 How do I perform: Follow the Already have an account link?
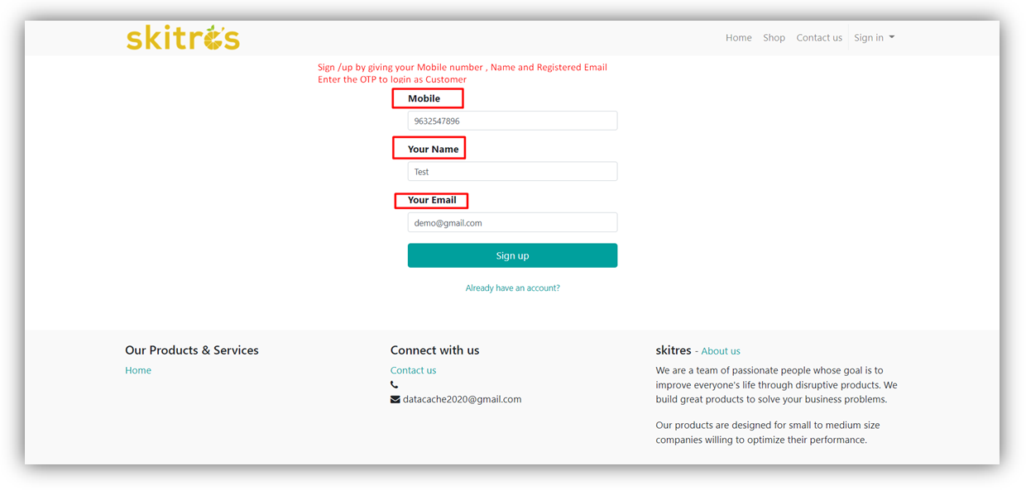click(x=512, y=288)
